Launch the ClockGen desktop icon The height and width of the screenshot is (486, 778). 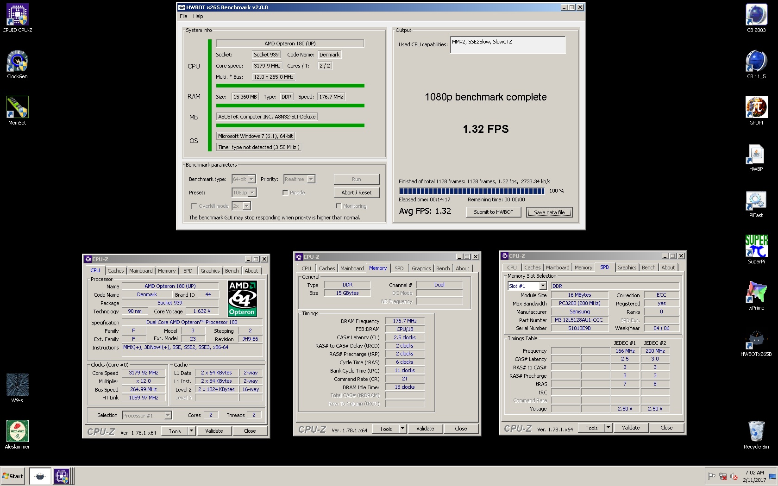click(x=17, y=64)
